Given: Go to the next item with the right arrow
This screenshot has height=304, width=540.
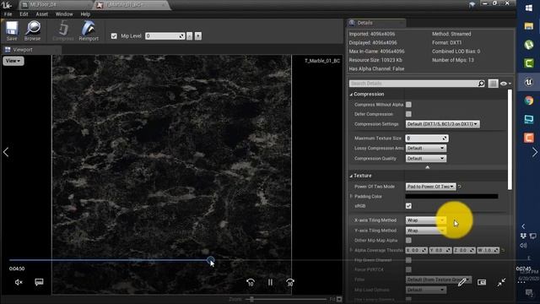Looking at the screenshot, I should [534, 152].
